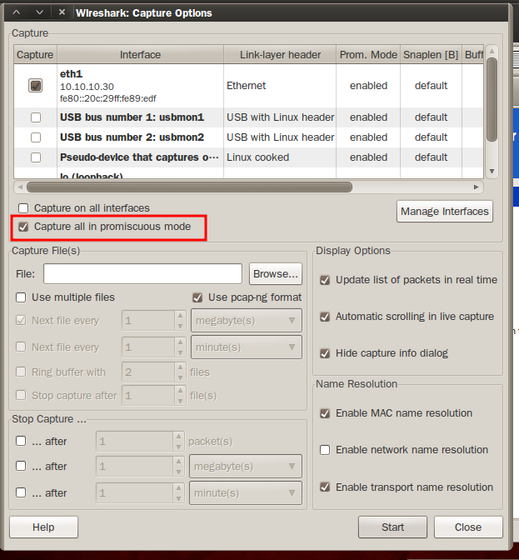This screenshot has height=560, width=519.
Task: Click the Close button at bottom
Action: click(468, 527)
